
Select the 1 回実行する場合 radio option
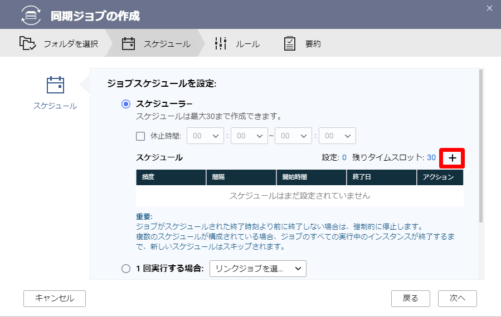tap(126, 269)
